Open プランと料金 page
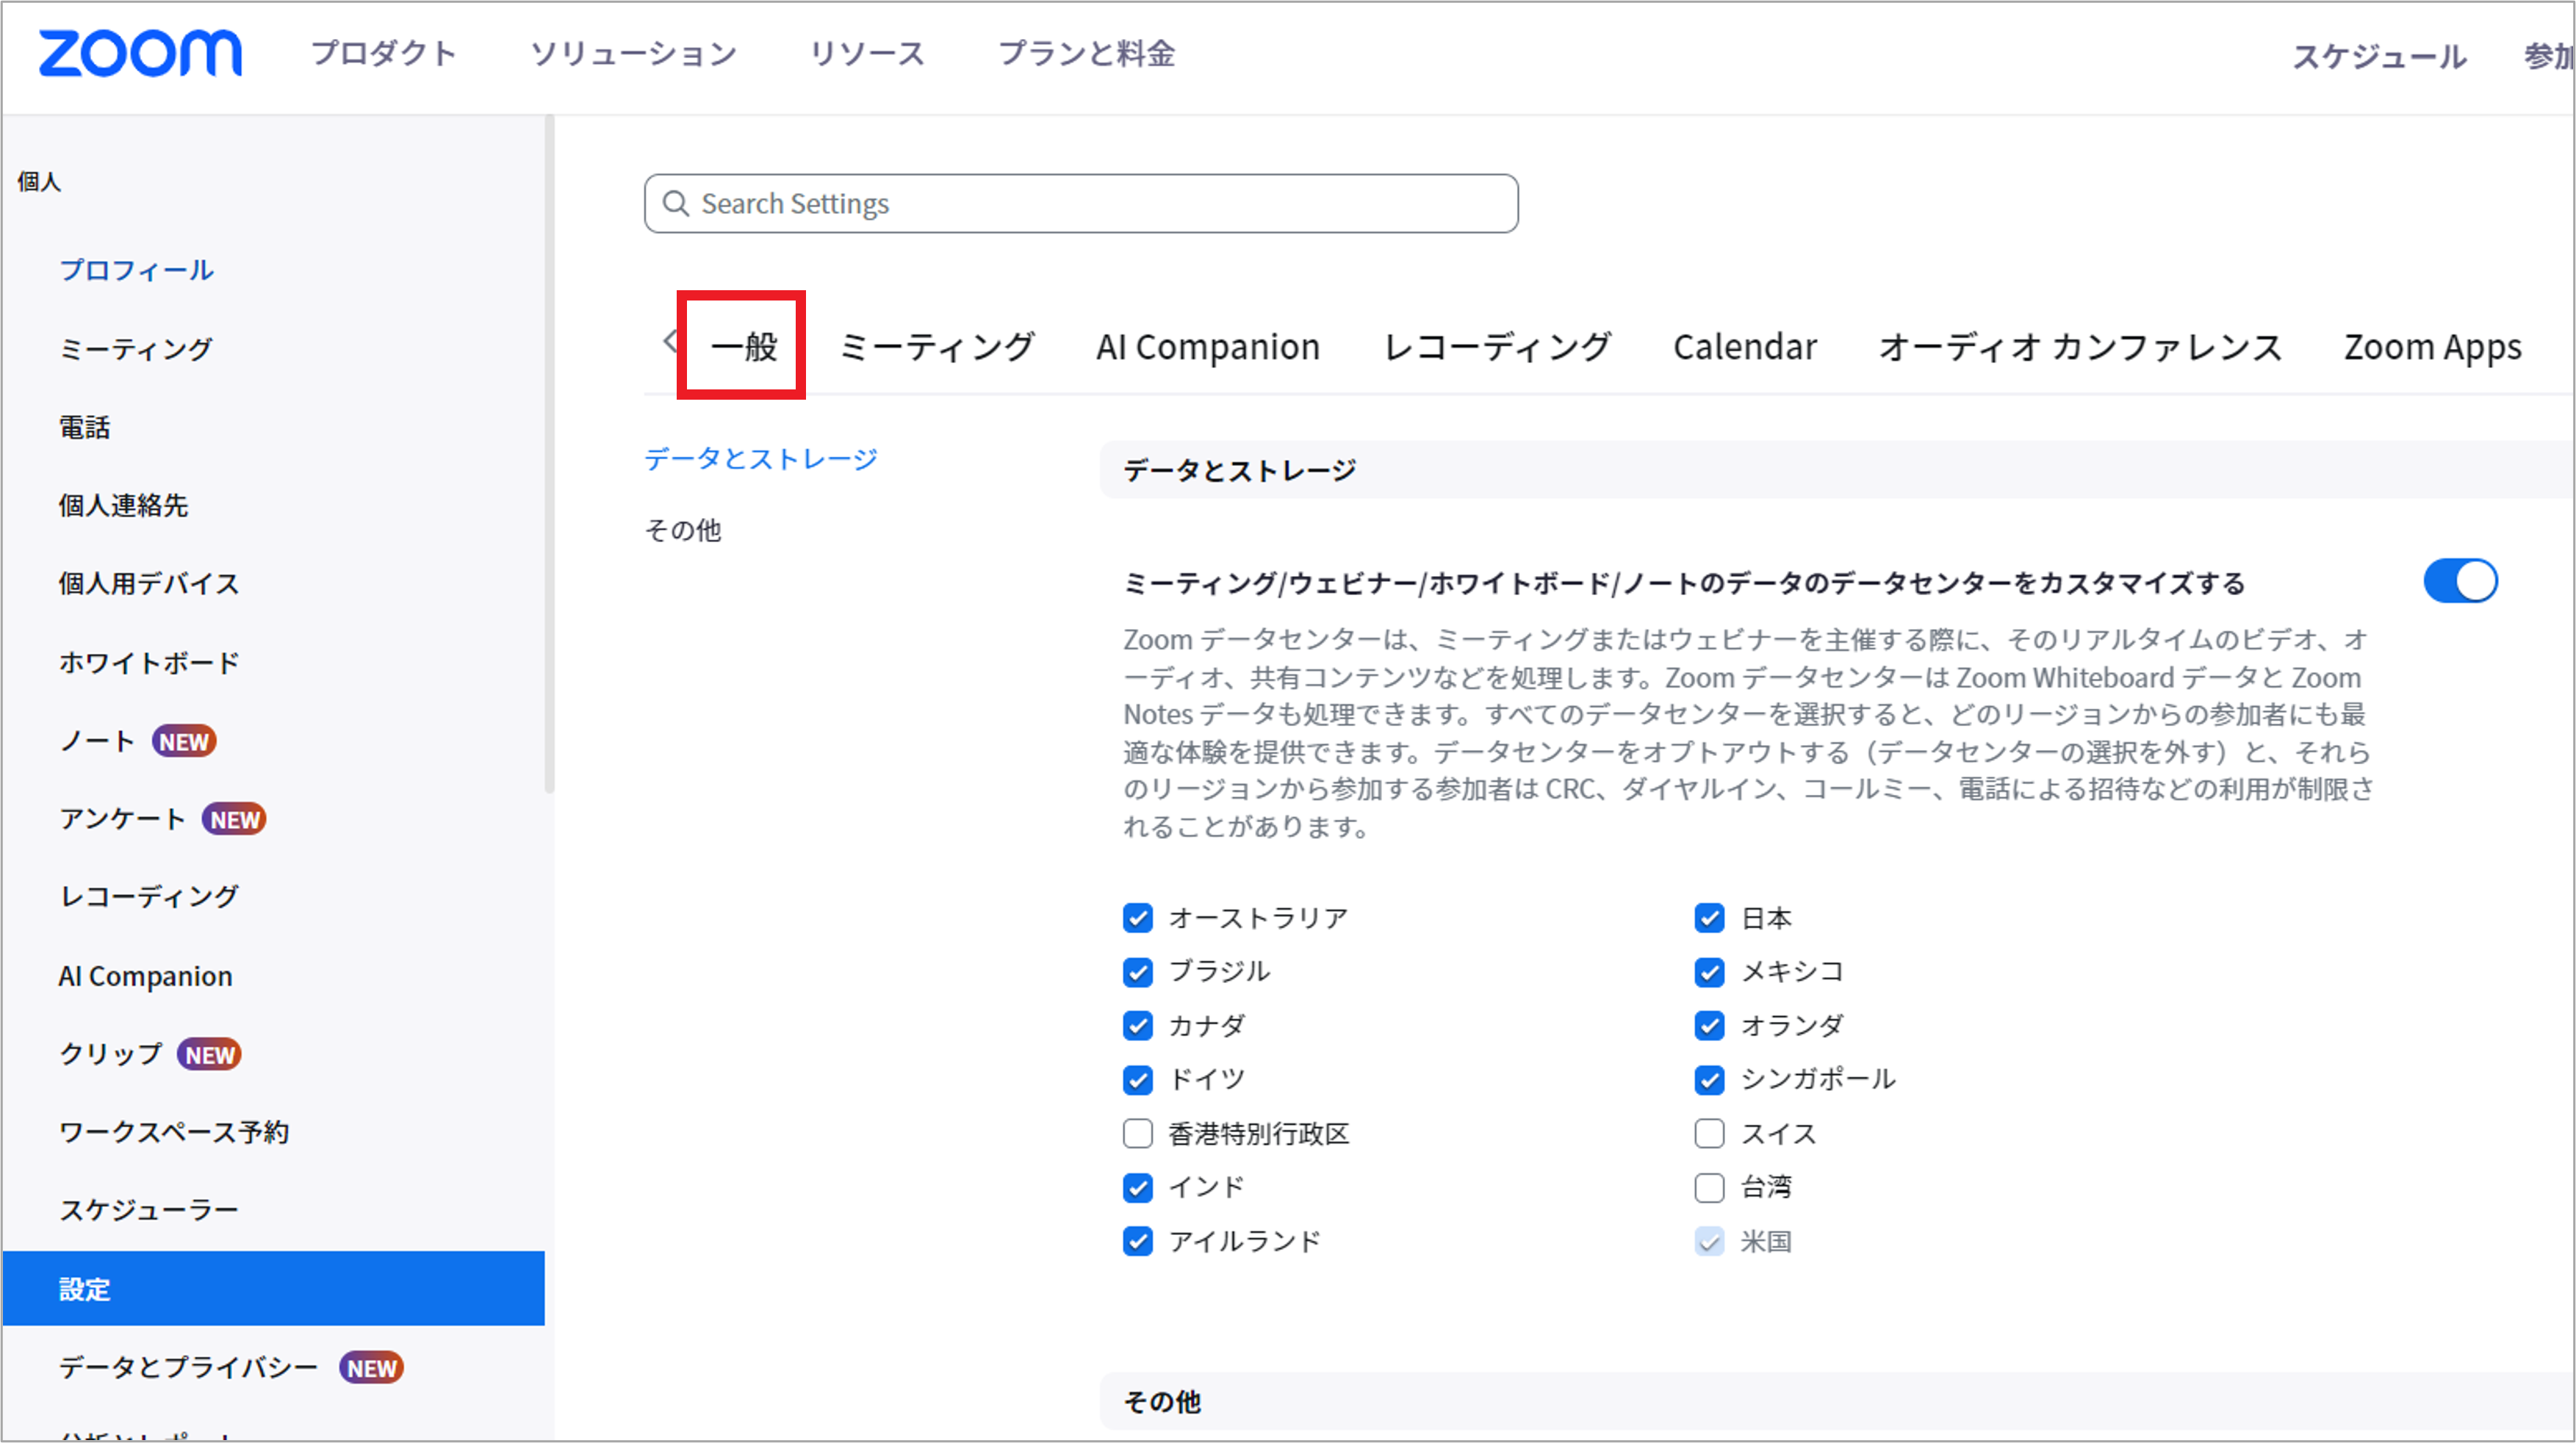Screen dimensions: 2576x1443 coord(1087,53)
